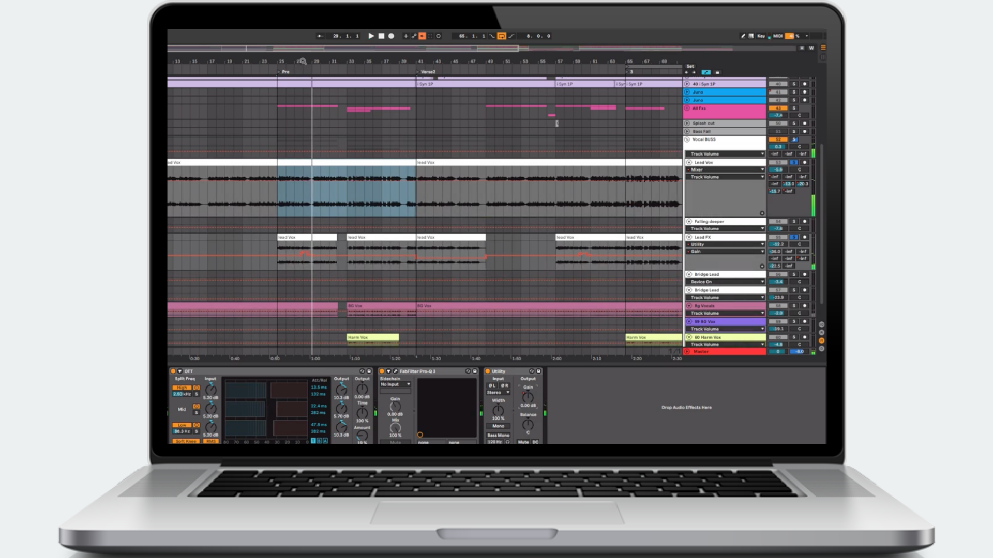Open the Sidechain No Input dropdown

395,384
